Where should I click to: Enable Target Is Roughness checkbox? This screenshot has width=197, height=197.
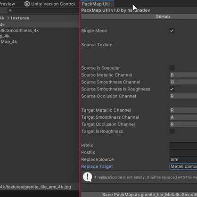pos(172,131)
